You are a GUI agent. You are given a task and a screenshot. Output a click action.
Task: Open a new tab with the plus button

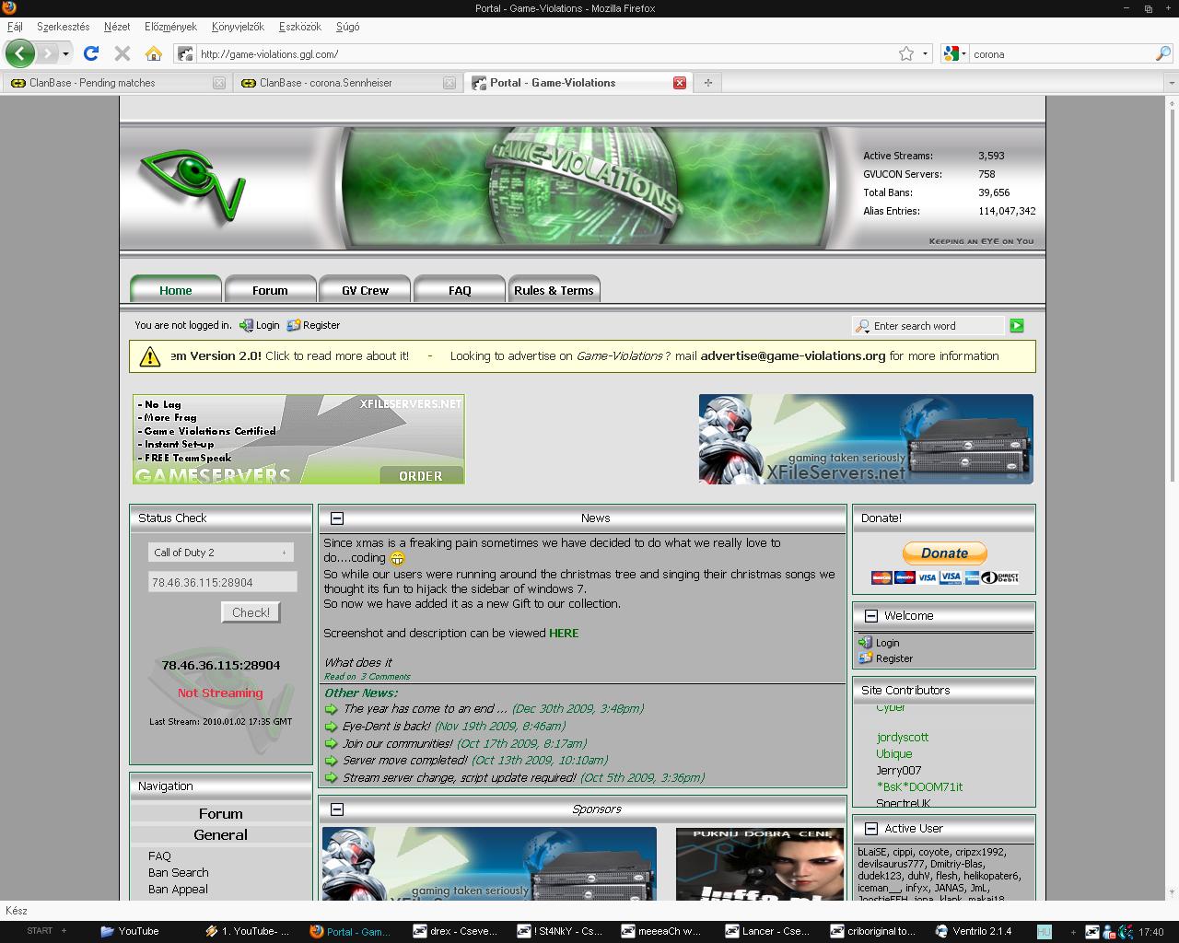[x=707, y=83]
